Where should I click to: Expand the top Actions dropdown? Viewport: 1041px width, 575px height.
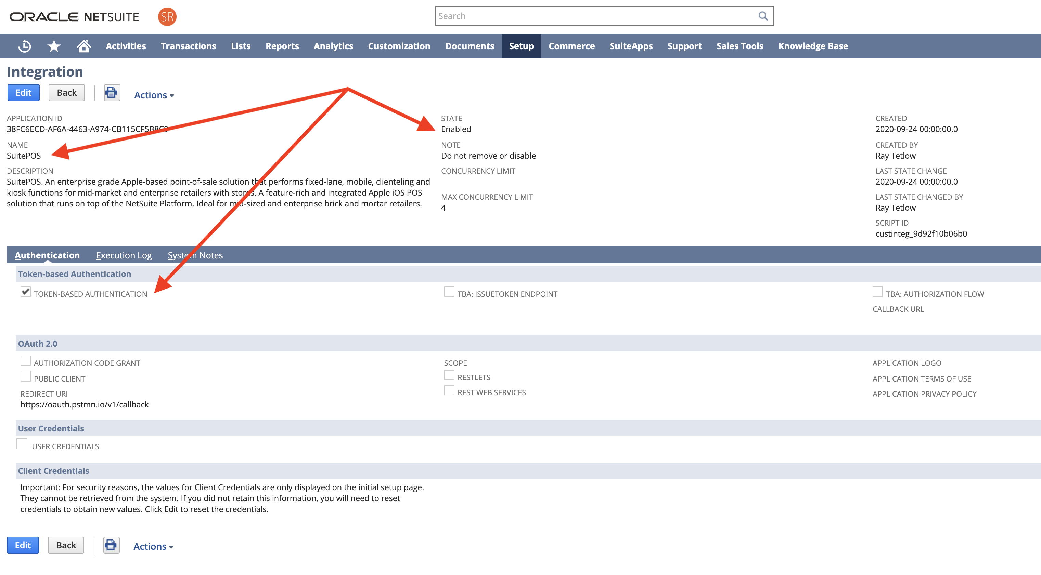(x=154, y=95)
